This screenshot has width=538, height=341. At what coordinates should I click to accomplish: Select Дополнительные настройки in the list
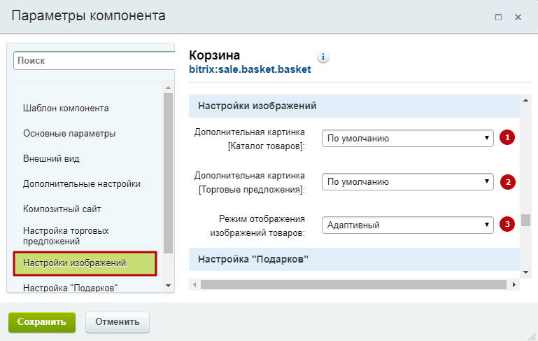point(82,183)
